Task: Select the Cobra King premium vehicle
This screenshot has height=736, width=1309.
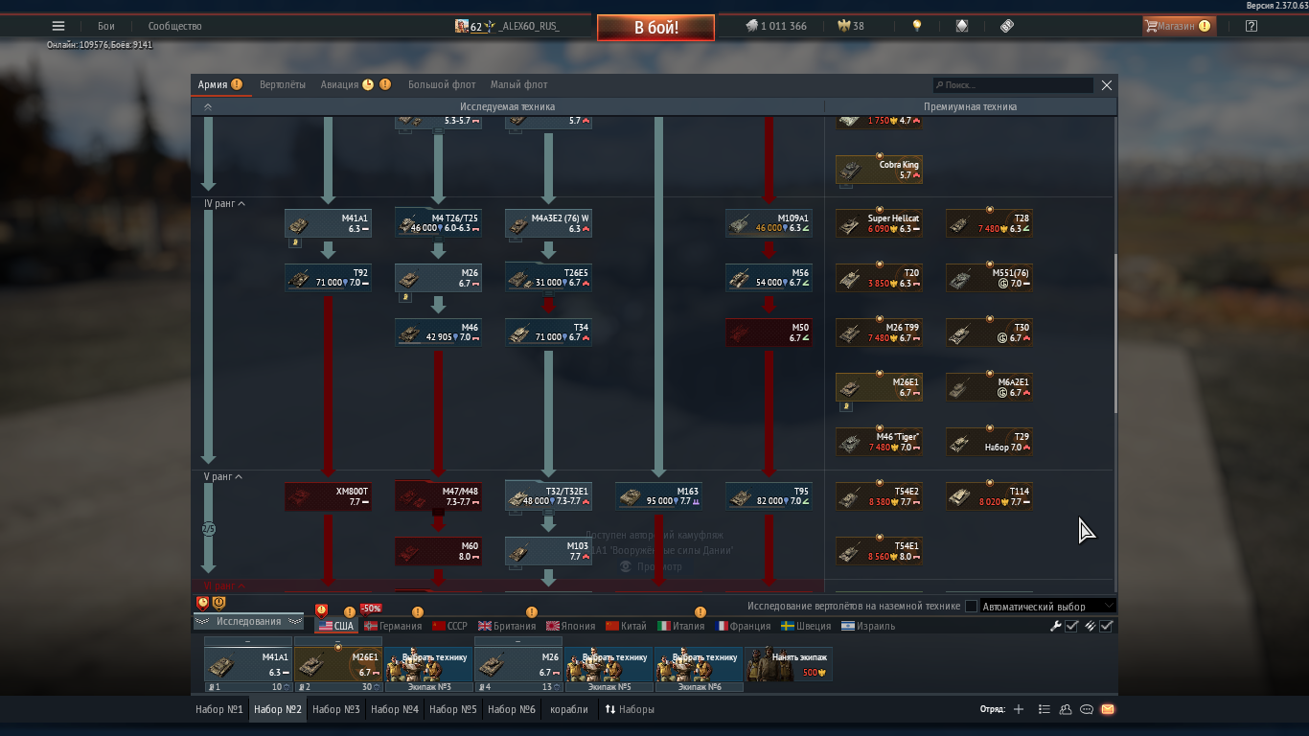Action: [879, 170]
